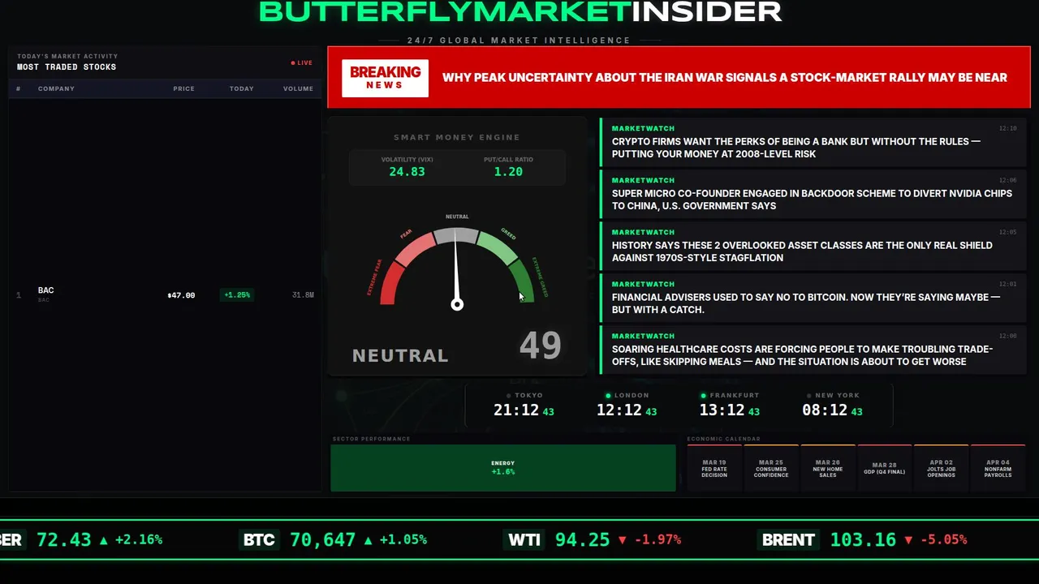Screen dimensions: 1039x584
Task: Click the Sector Performance section label
Action: pyautogui.click(x=371, y=439)
